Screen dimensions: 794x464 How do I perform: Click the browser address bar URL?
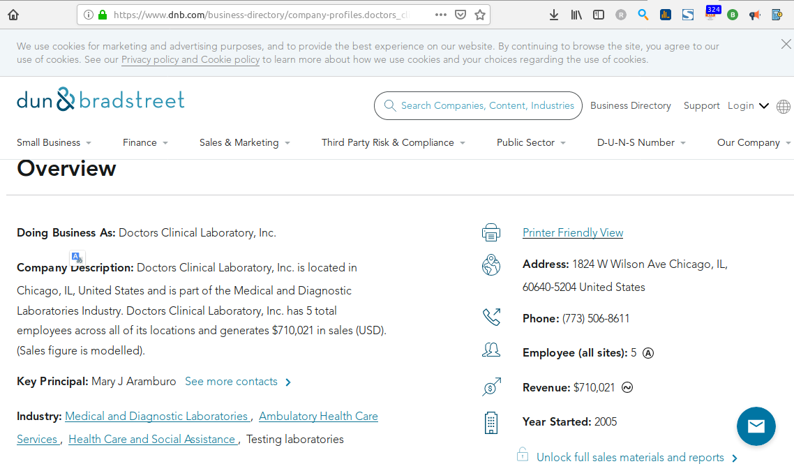261,15
